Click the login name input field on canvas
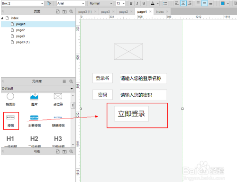Screen dimensions: 237x182 click(x=143, y=78)
